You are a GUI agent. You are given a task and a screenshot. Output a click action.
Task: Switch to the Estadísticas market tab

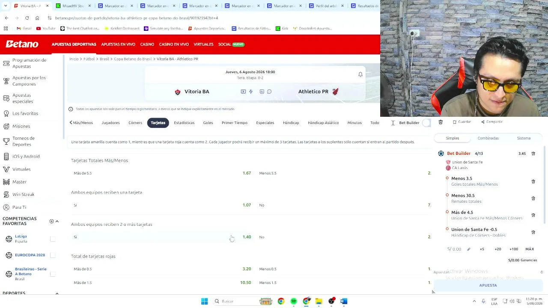point(184,123)
